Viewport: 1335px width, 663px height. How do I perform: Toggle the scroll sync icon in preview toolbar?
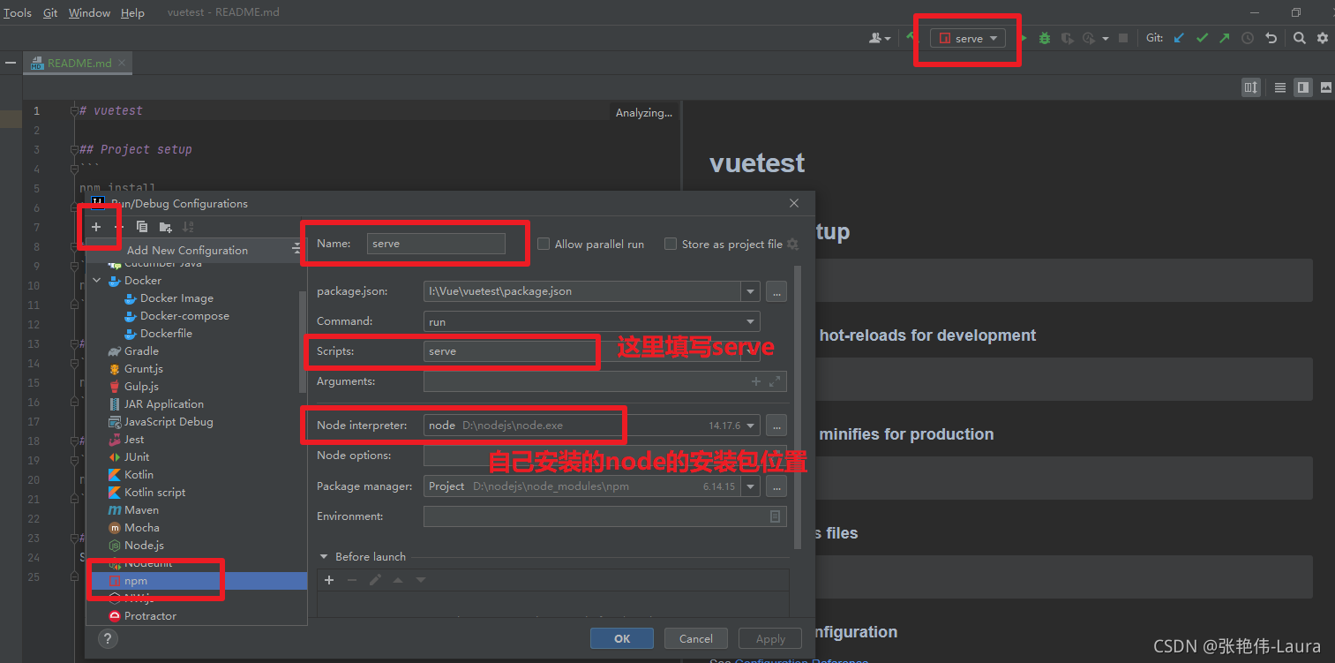coord(1251,87)
